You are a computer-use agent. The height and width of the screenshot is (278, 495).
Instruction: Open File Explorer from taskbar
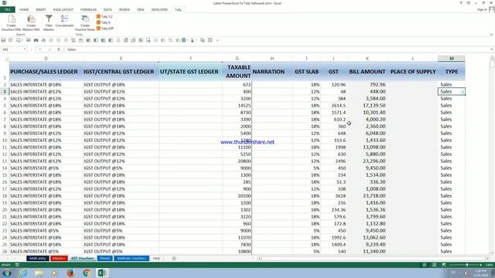click(39, 273)
